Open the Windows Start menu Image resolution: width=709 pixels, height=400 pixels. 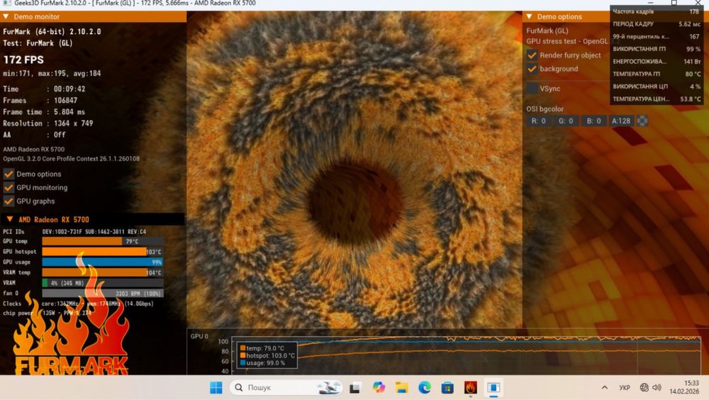point(216,388)
